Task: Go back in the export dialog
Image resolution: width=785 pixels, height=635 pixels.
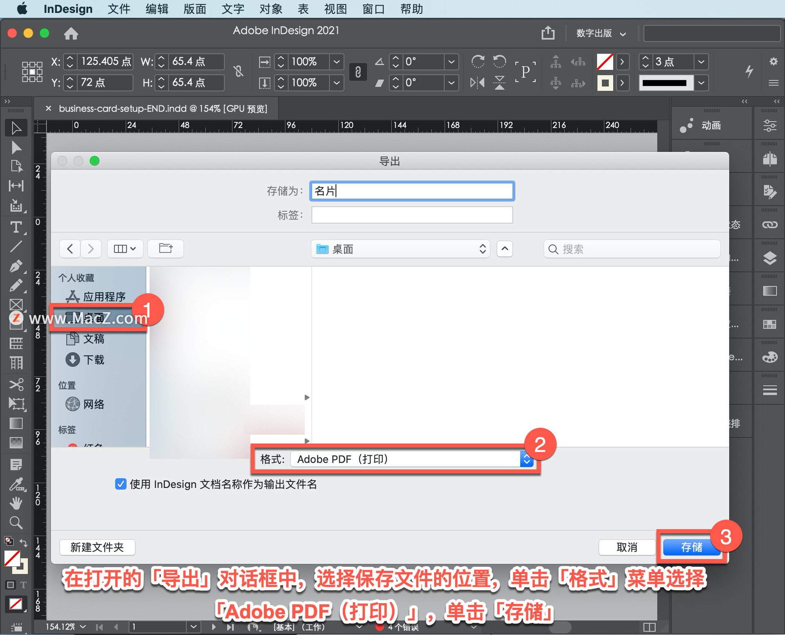Action: click(x=70, y=248)
